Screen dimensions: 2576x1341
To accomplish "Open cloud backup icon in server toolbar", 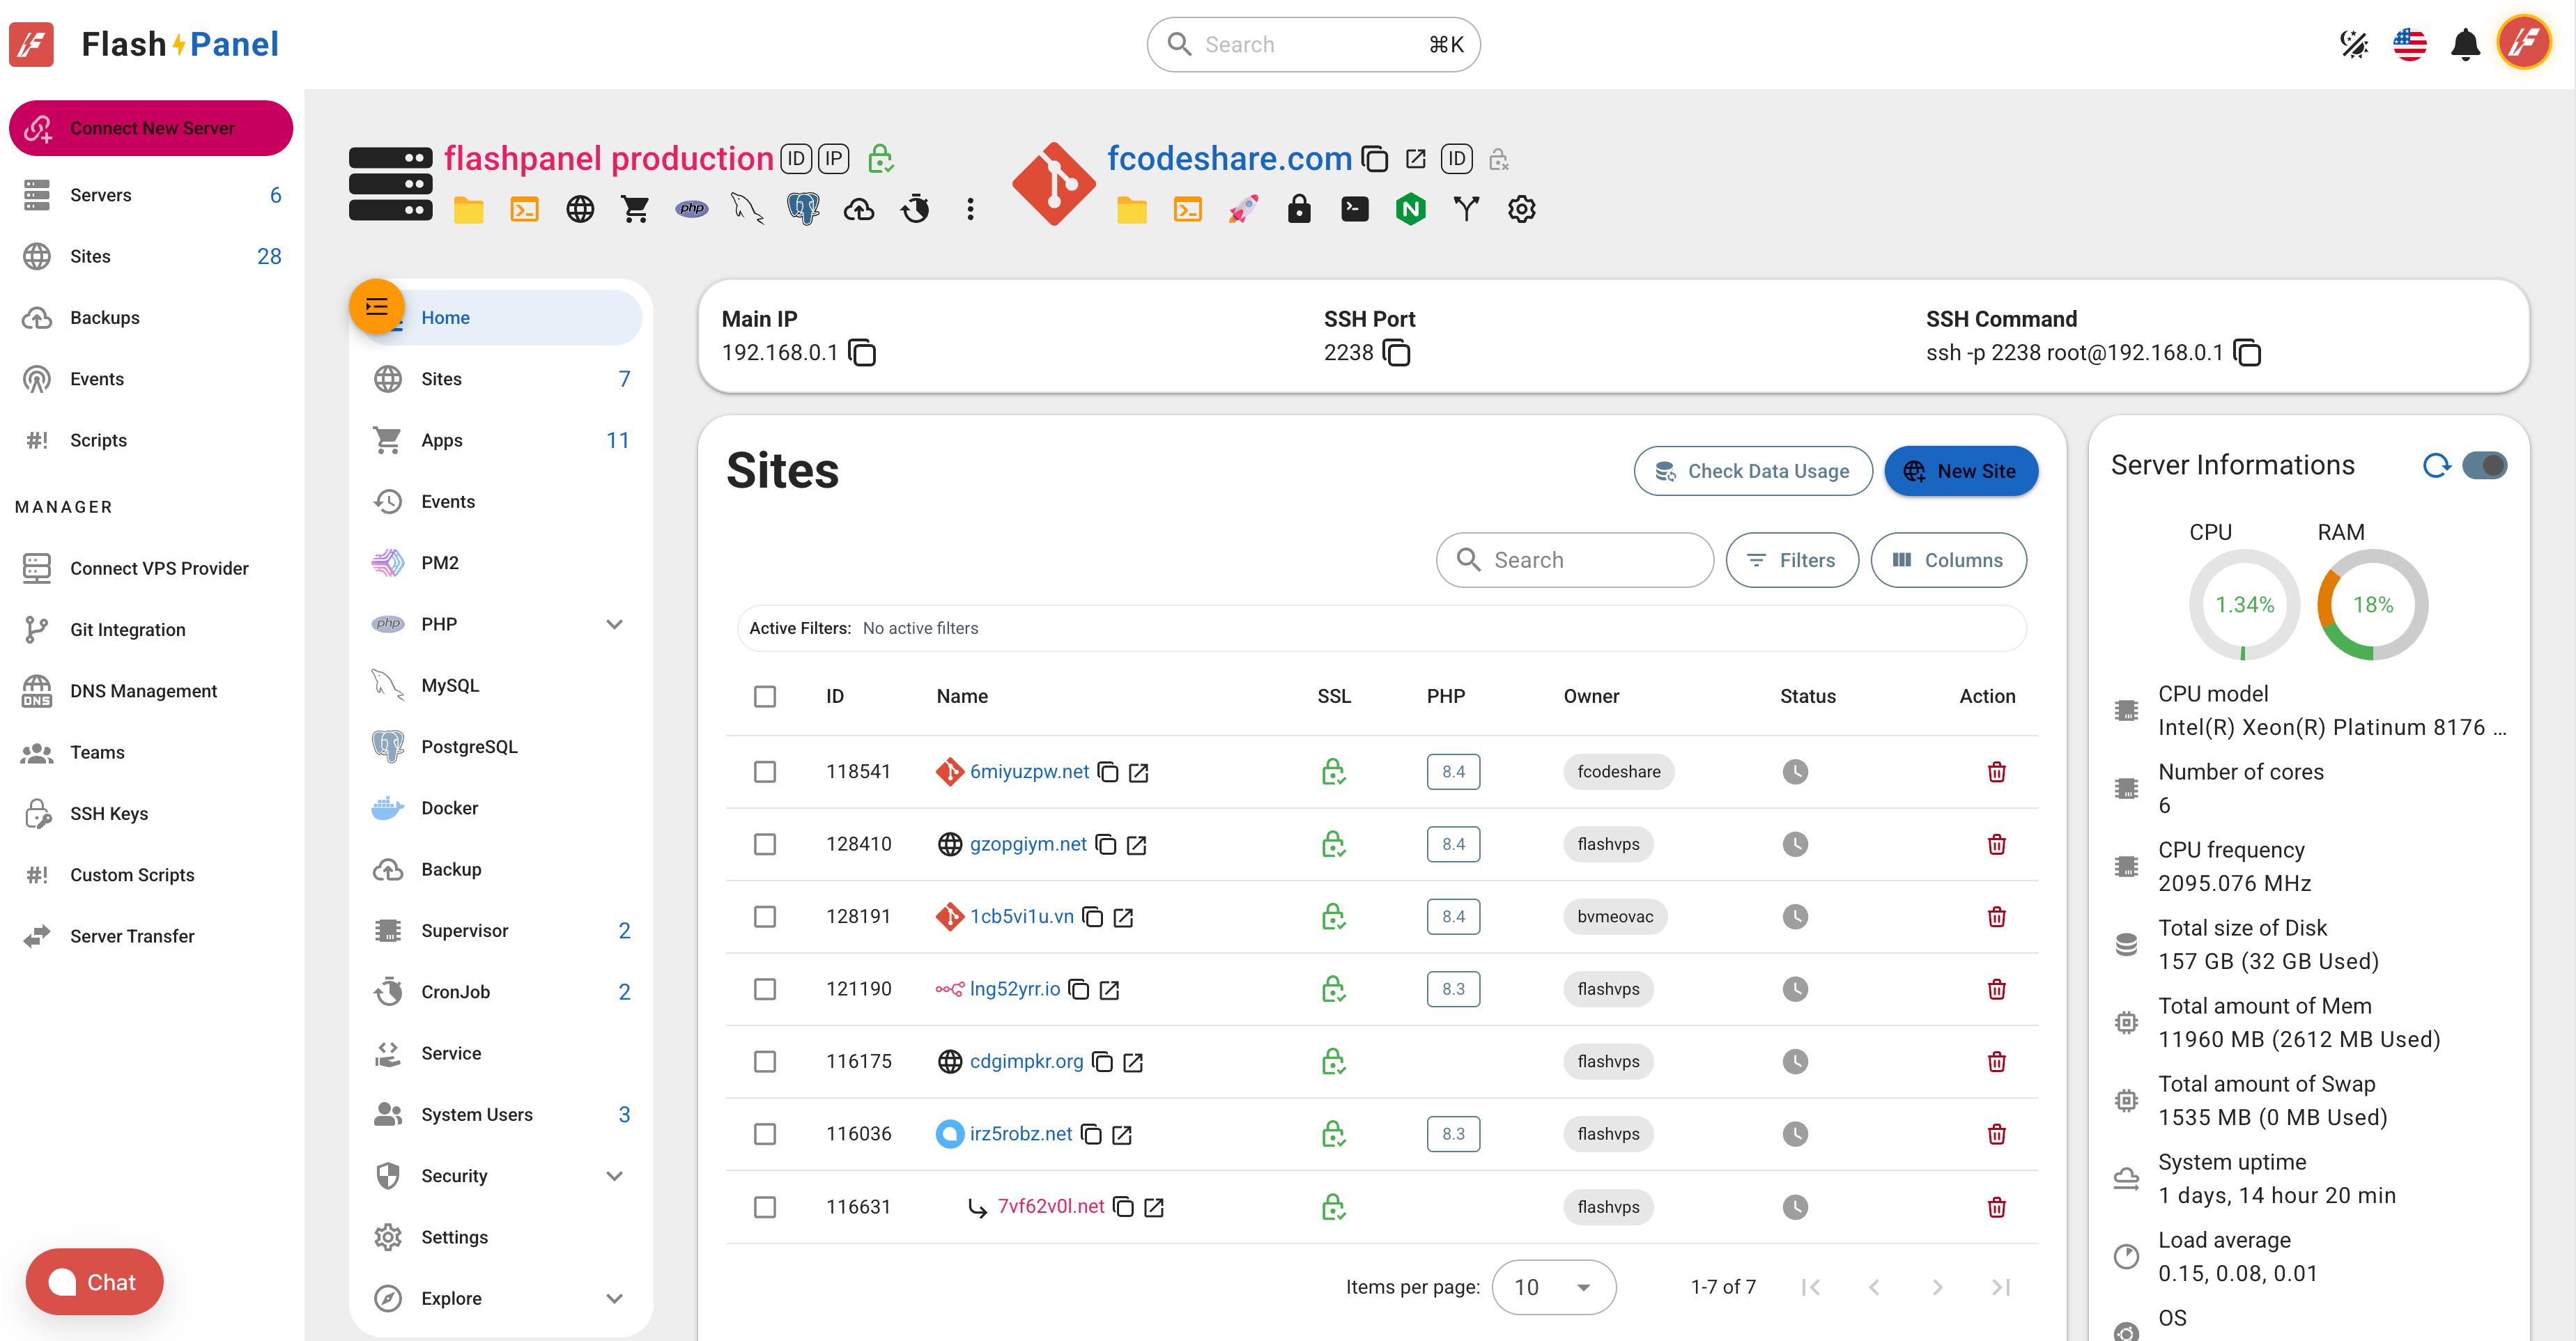I will coord(859,209).
